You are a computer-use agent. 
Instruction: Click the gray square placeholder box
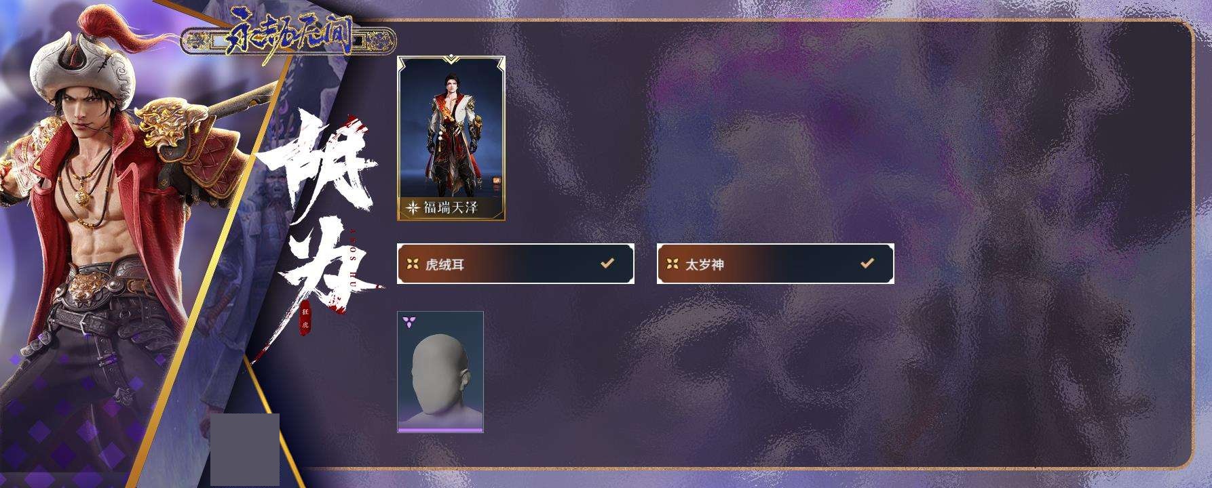click(245, 450)
